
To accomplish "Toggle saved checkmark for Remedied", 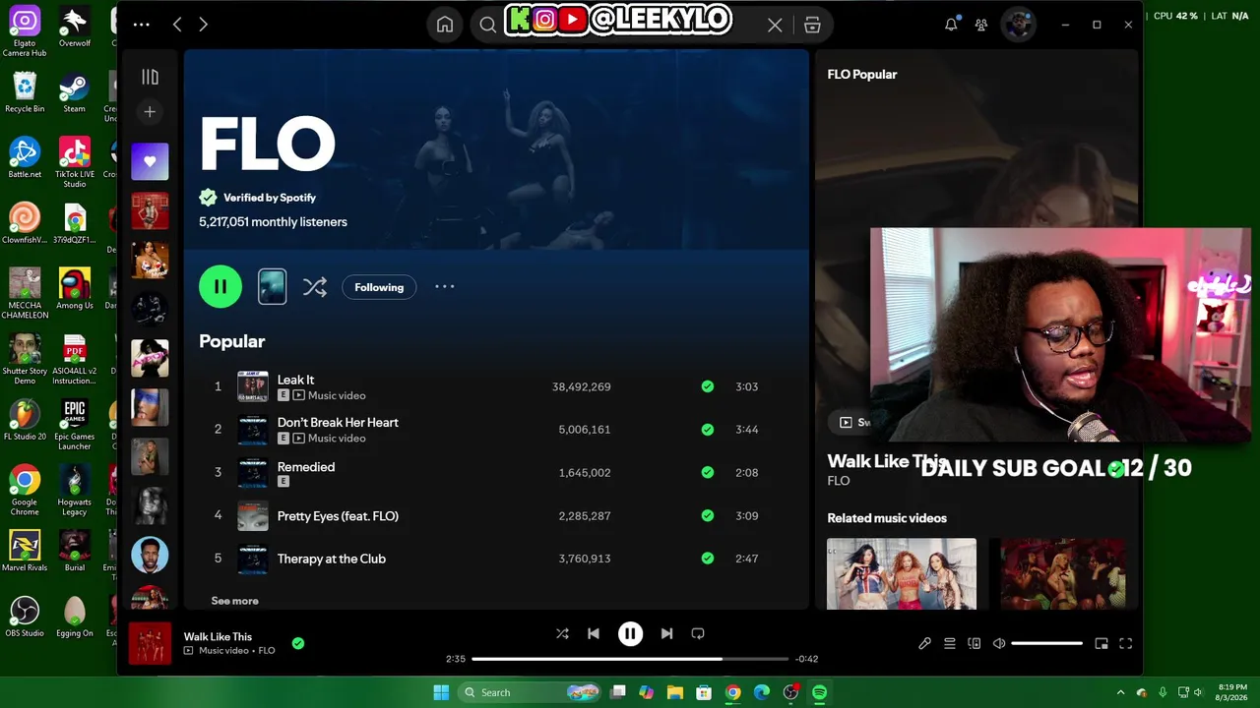I will [707, 473].
